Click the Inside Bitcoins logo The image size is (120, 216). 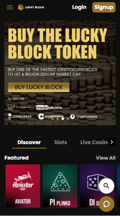click(x=49, y=108)
